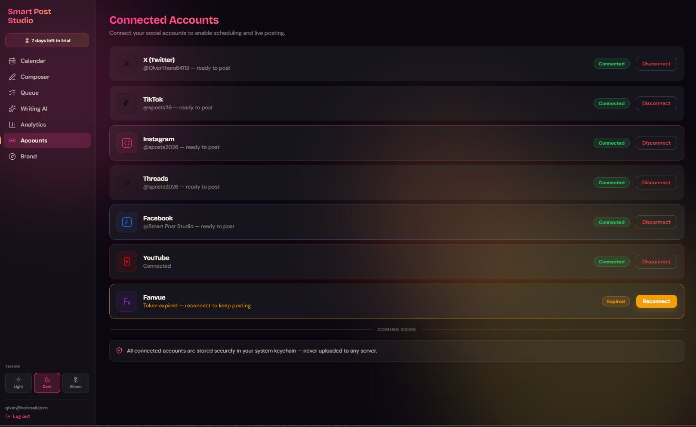The image size is (696, 427).
Task: Open the Brand page
Action: [47, 156]
